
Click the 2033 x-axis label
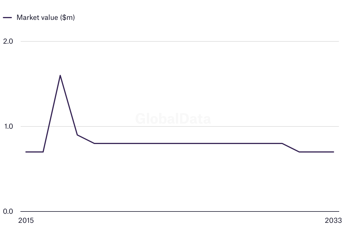[x=334, y=221]
